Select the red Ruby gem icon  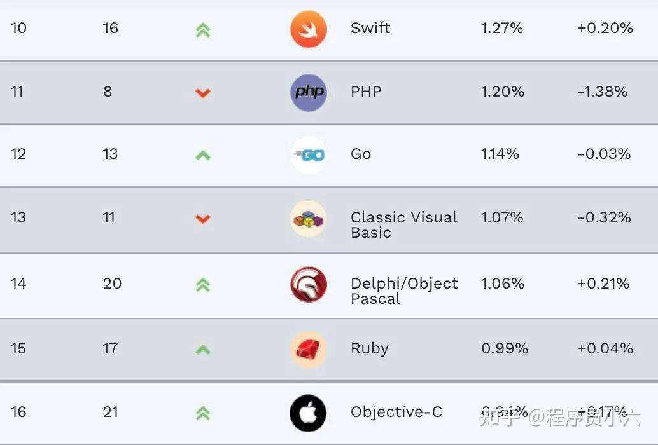pyautogui.click(x=309, y=350)
